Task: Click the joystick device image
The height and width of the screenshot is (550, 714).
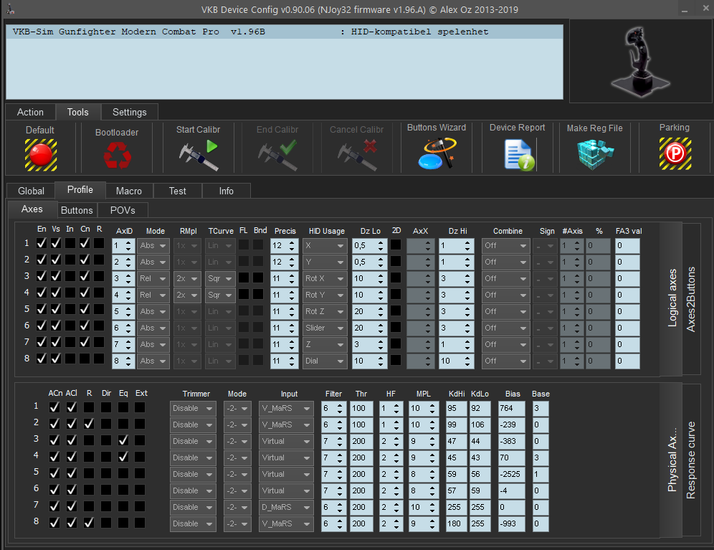Action: tap(641, 62)
